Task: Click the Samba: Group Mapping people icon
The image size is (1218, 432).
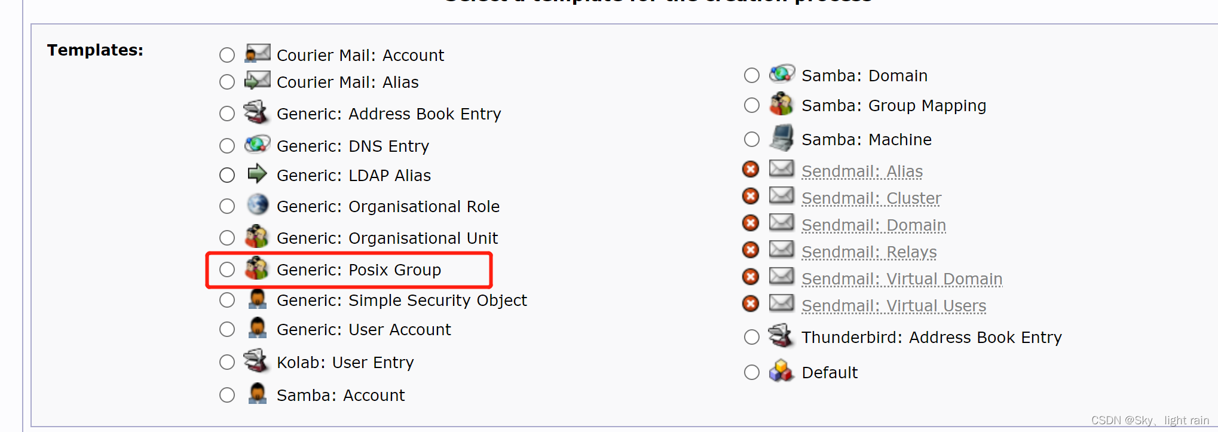Action: (782, 103)
